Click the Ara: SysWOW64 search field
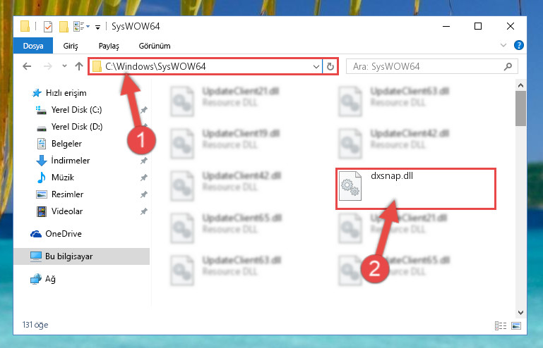 click(426, 66)
